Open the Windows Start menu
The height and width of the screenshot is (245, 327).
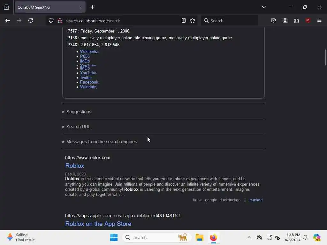114,237
